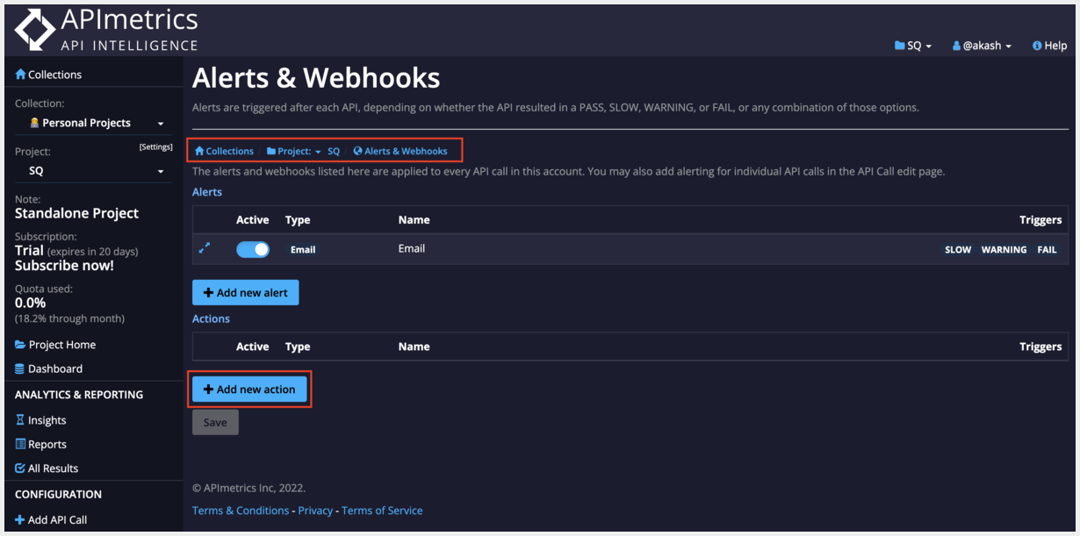Screen dimensions: 1080x536
Task: Toggle the Email alert active switch
Action: pos(253,249)
